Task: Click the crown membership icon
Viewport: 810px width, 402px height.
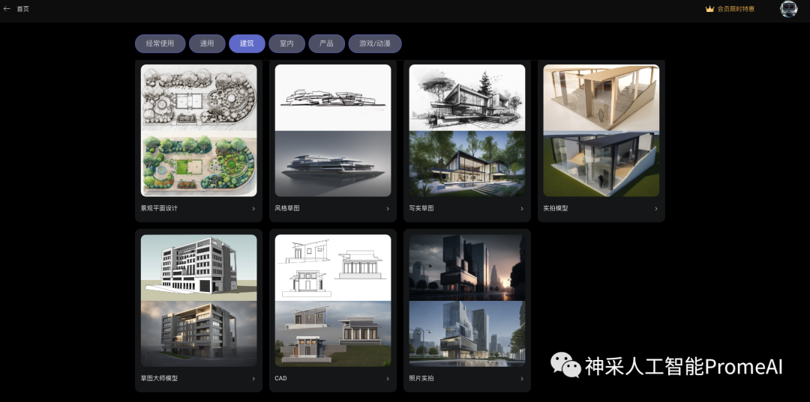Action: 709,9
